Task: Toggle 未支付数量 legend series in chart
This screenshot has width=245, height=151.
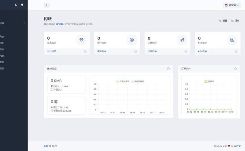Action: pyautogui.click(x=137, y=81)
